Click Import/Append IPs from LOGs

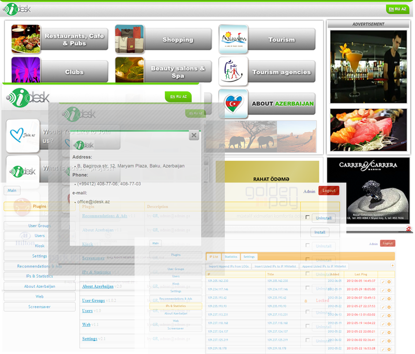(x=229, y=266)
